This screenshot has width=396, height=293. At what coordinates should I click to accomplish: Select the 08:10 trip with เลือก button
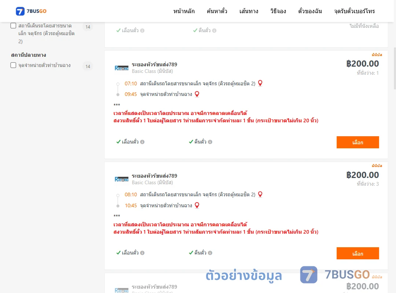pyautogui.click(x=357, y=253)
